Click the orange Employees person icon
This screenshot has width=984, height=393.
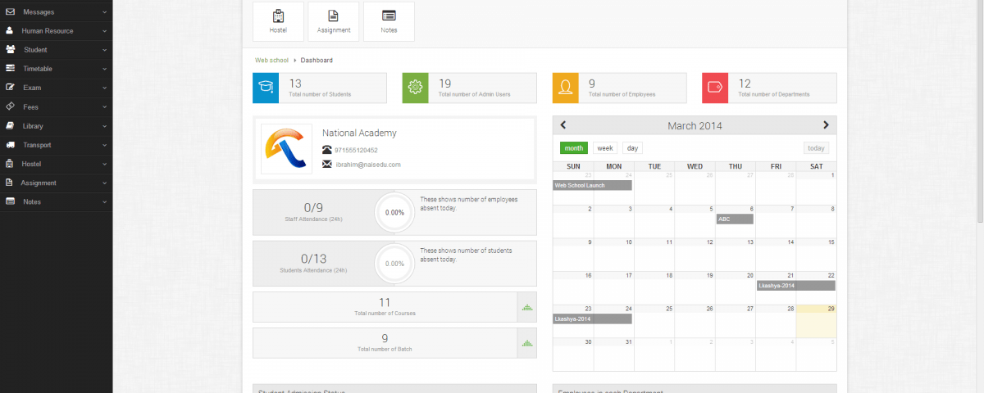(x=566, y=88)
